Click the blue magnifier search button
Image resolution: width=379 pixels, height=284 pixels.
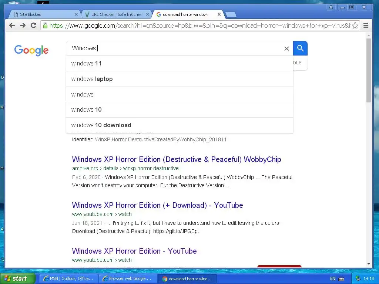(x=300, y=48)
